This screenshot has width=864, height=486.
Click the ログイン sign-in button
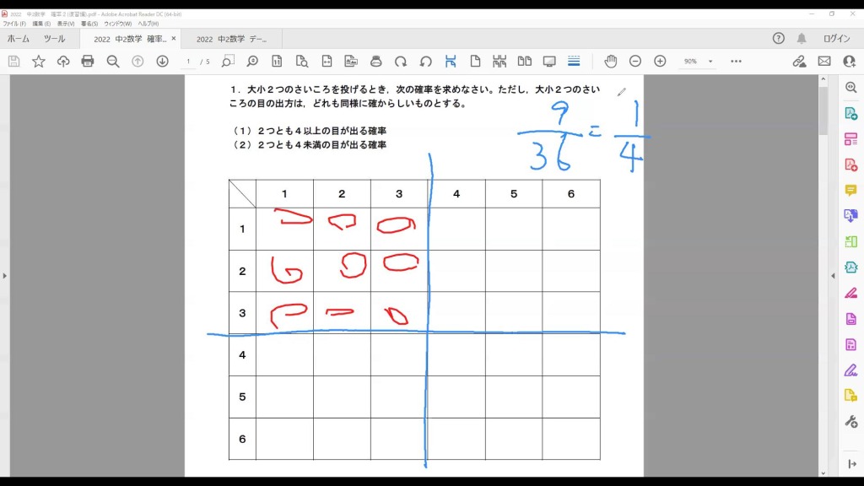[x=836, y=39]
